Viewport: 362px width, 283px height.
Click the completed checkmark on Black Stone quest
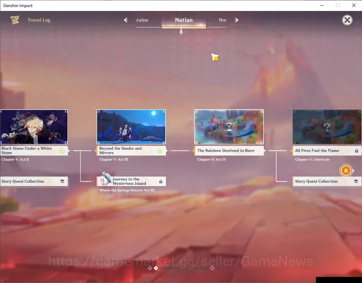(62, 151)
